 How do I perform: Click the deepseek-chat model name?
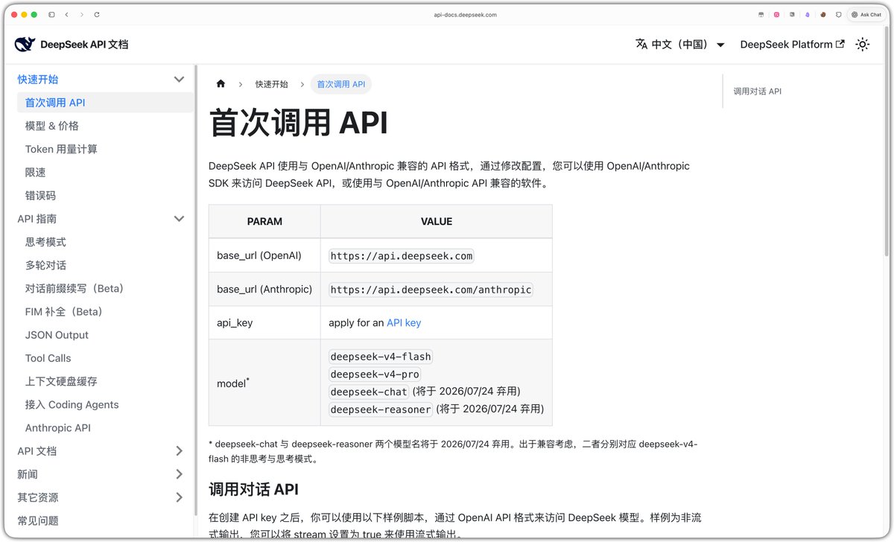point(369,392)
